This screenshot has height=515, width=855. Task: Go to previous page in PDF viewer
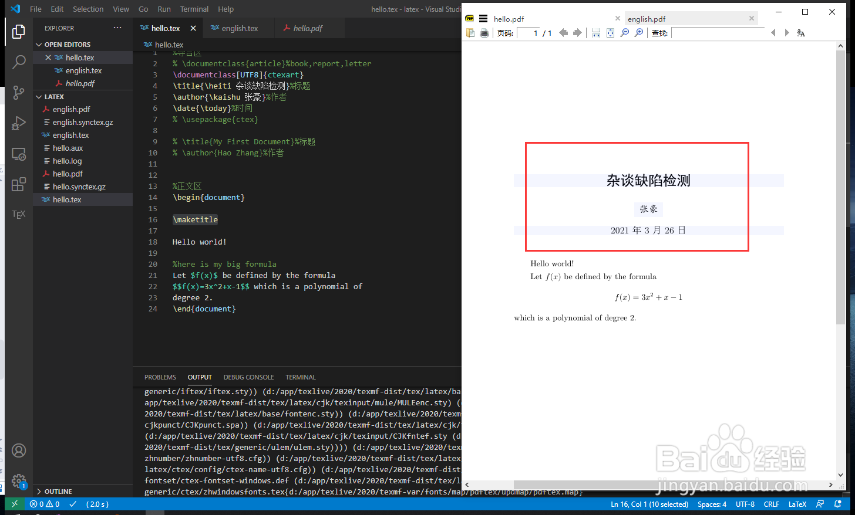pyautogui.click(x=564, y=33)
